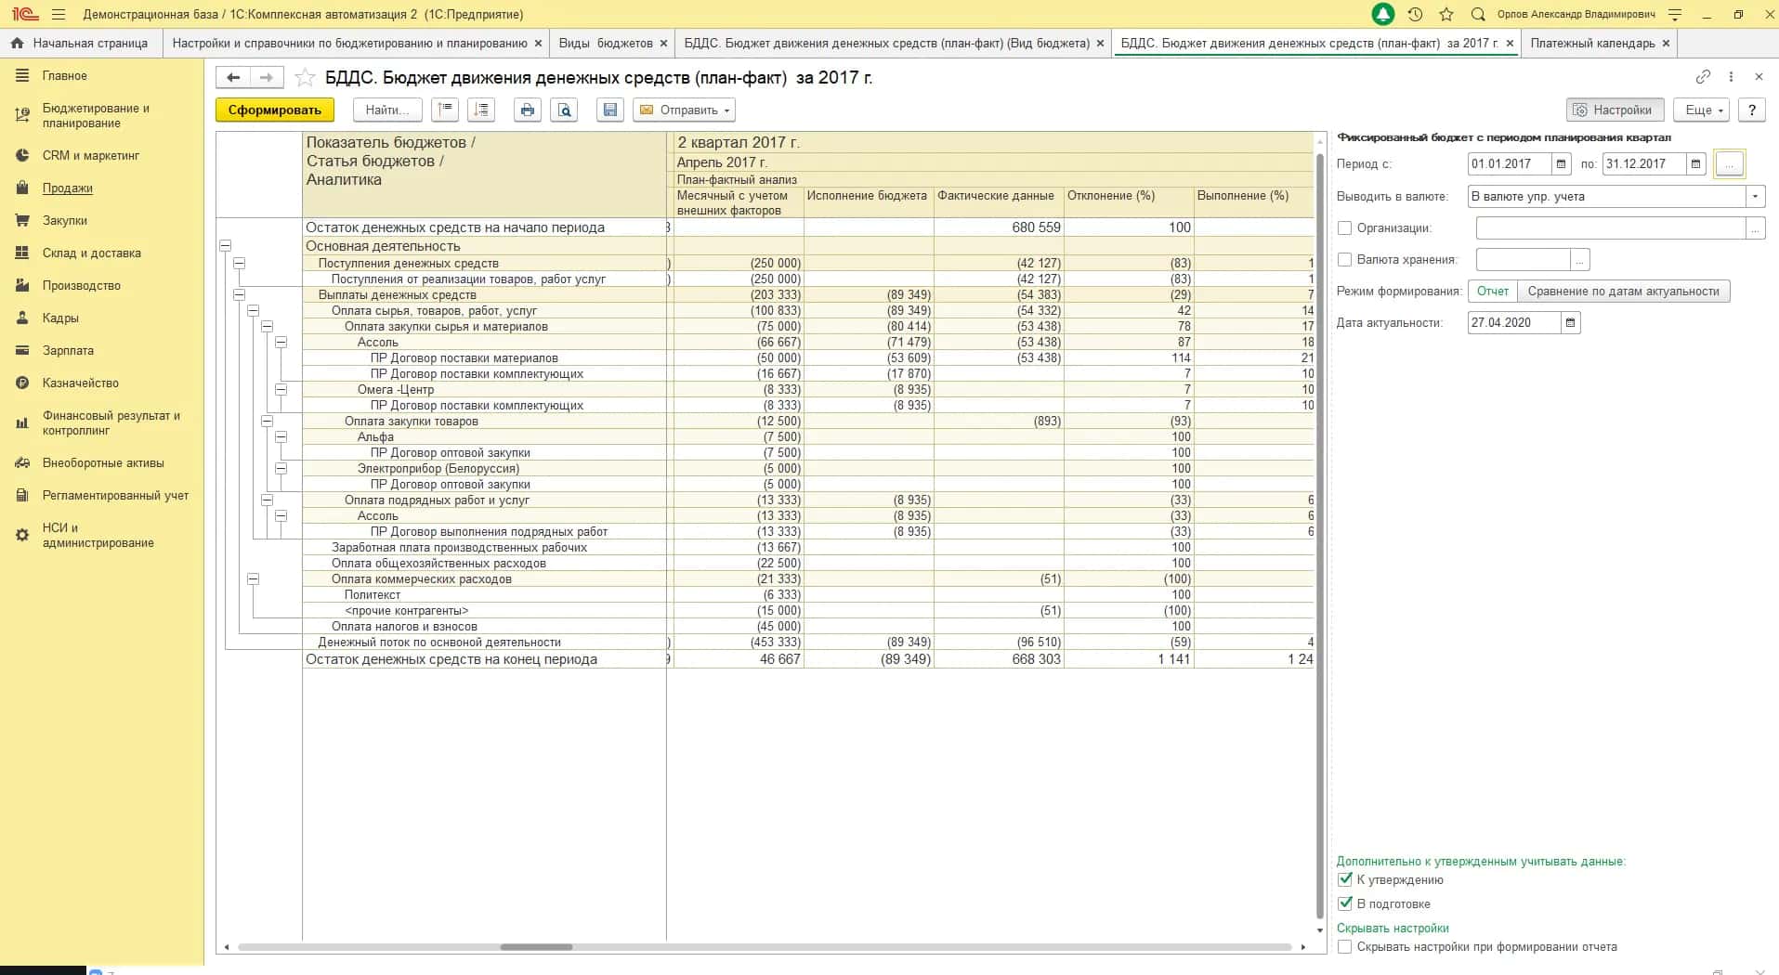Viewport: 1779px width, 975px height.
Task: Toggle Скрывать настройки при формировании отчета
Action: pyautogui.click(x=1344, y=947)
